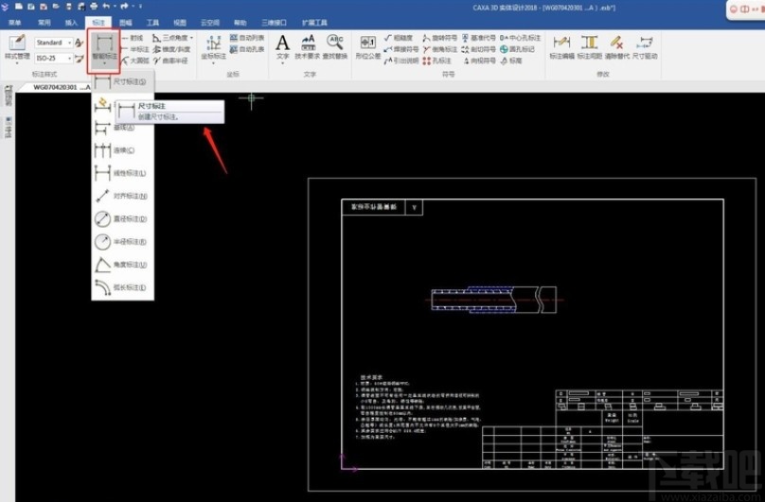Screen dimensions: 765x502
Task: Open the 技术要求 technical requirements tool
Action: click(308, 47)
